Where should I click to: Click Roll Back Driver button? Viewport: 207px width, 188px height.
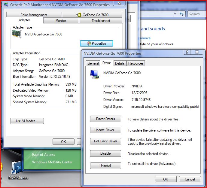[x=105, y=141]
